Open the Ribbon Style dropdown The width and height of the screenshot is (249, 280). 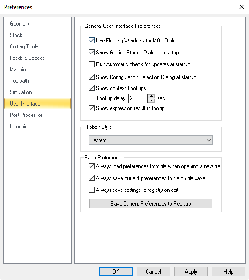[x=151, y=140]
